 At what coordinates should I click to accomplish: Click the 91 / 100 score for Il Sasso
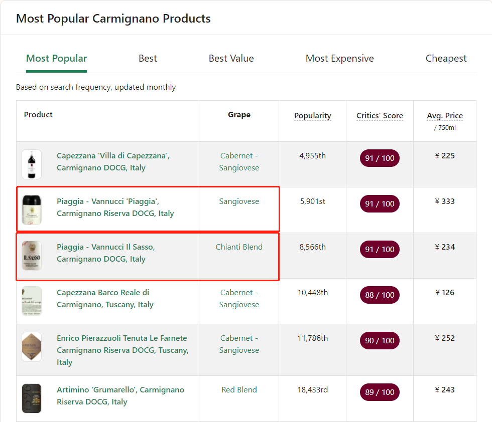tap(380, 250)
